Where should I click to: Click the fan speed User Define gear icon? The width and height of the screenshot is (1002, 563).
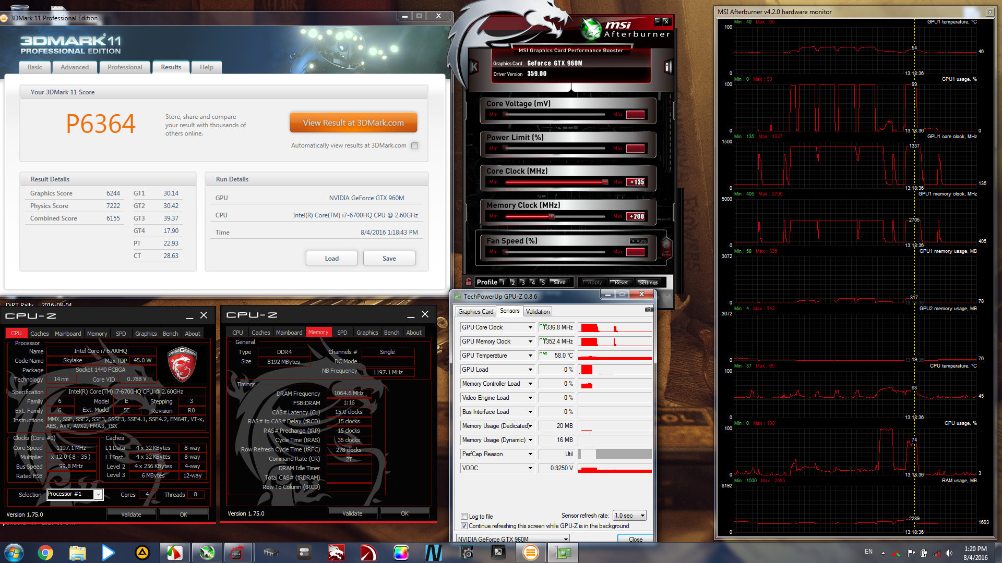click(x=666, y=246)
